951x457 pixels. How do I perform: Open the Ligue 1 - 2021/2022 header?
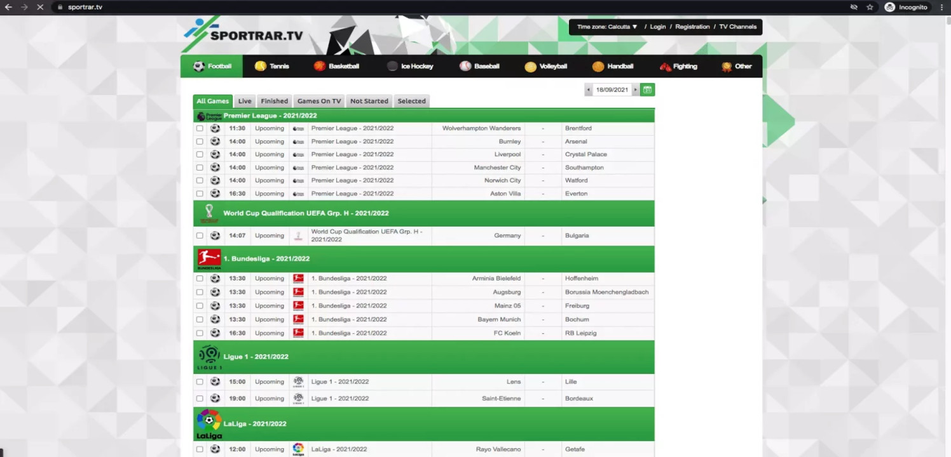(x=424, y=357)
